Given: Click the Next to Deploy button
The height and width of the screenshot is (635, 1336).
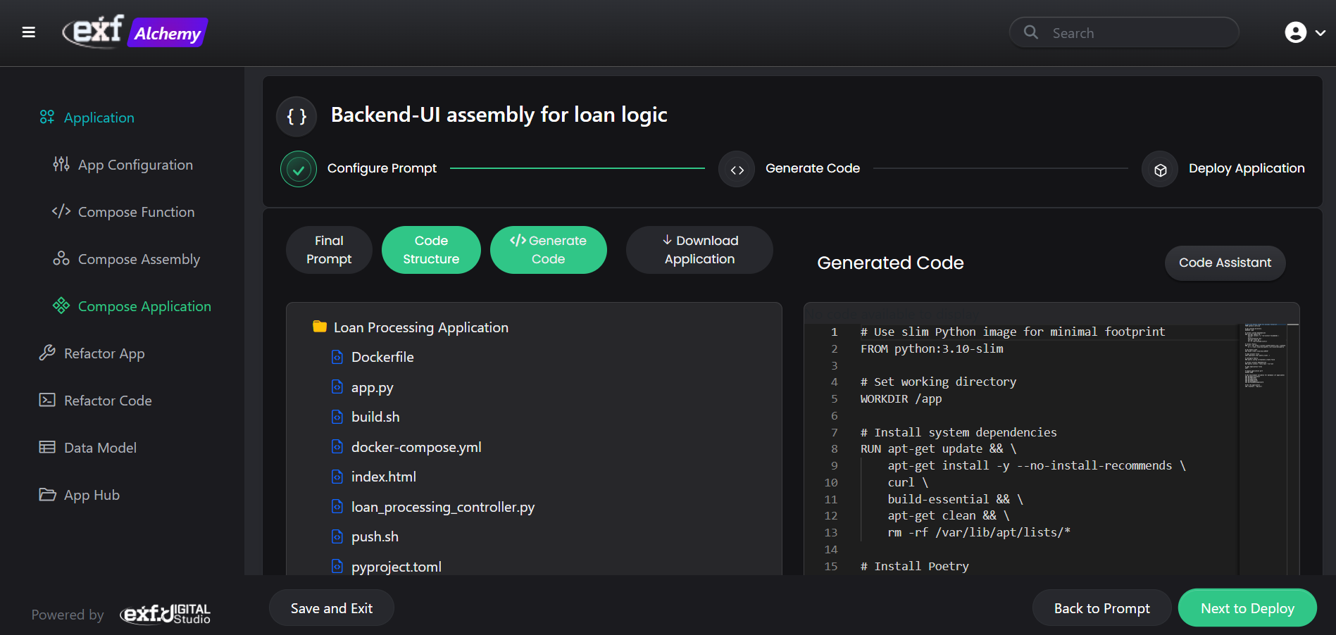Looking at the screenshot, I should point(1247,608).
